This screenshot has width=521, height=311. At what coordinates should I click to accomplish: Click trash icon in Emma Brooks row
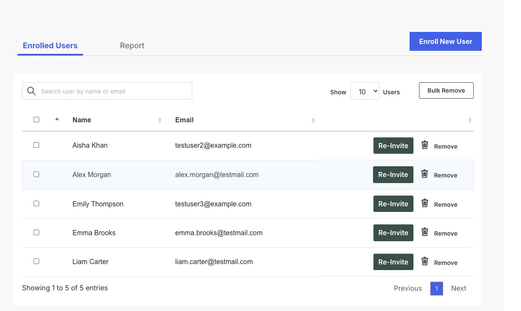coord(425,232)
